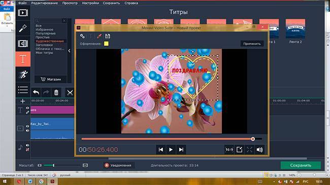Open the Сохранить menu
330x185 pixels.
pyautogui.click(x=111, y=3)
